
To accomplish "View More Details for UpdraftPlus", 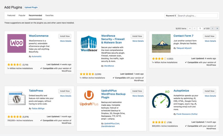I will tap(138, 96).
